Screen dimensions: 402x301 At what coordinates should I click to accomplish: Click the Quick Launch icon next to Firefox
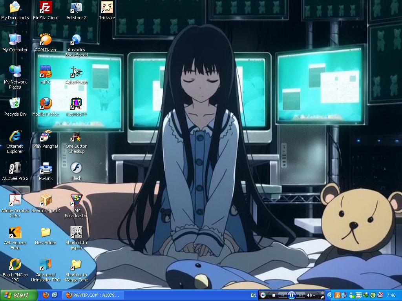click(x=55, y=295)
